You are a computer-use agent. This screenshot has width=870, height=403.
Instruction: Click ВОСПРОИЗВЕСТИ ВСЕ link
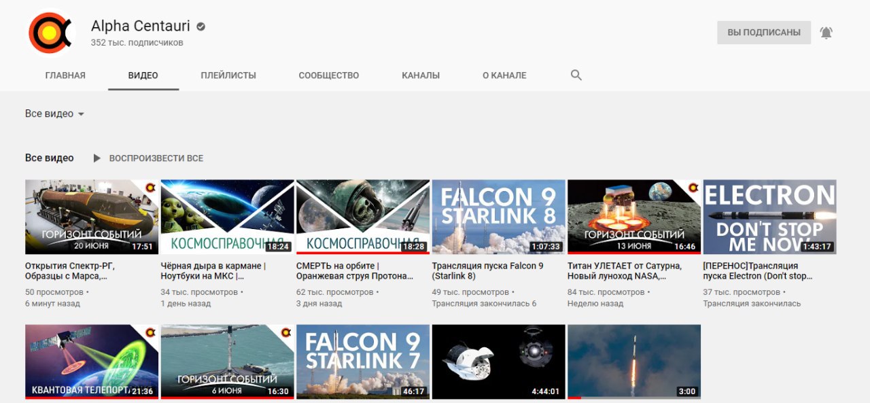click(156, 158)
